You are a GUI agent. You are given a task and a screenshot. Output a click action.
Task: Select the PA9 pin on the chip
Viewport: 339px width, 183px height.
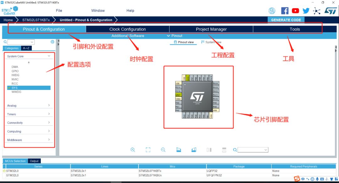[216, 103]
